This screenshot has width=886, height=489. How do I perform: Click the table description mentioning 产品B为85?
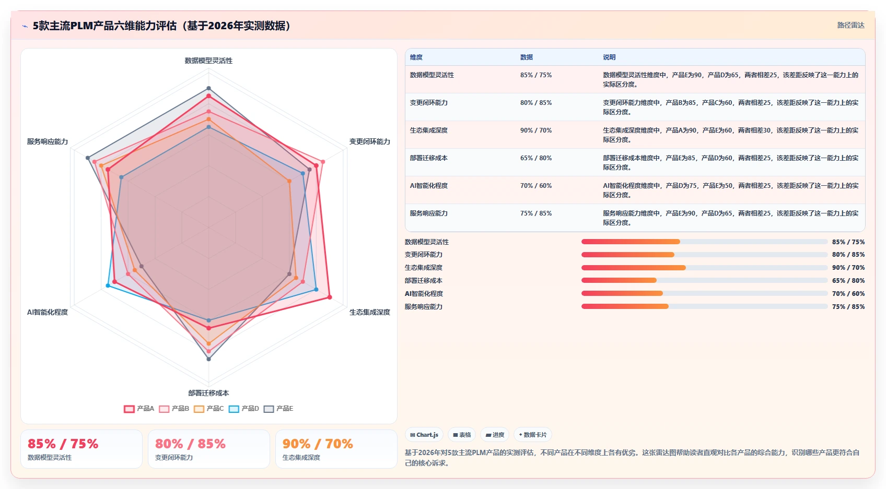coord(731,108)
